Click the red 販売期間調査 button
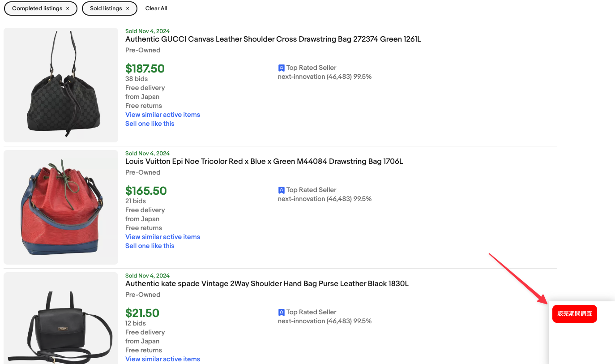This screenshot has width=615, height=364. pos(575,314)
